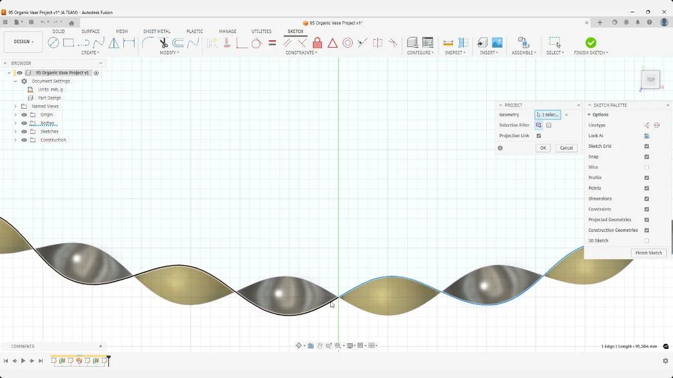Switch to the Surface ribbon tab
The width and height of the screenshot is (673, 378).
click(x=90, y=31)
